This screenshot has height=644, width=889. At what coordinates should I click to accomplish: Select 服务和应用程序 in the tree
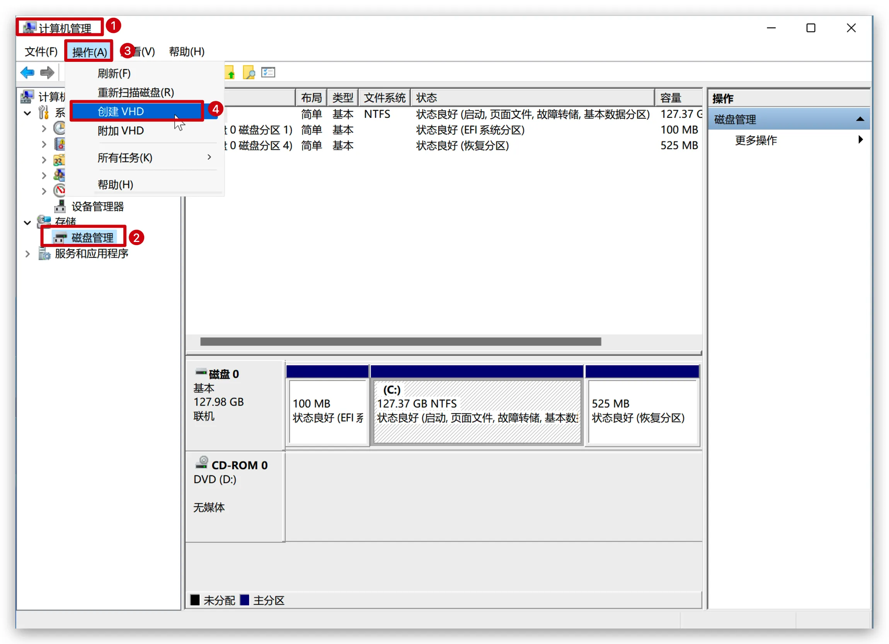coord(91,254)
